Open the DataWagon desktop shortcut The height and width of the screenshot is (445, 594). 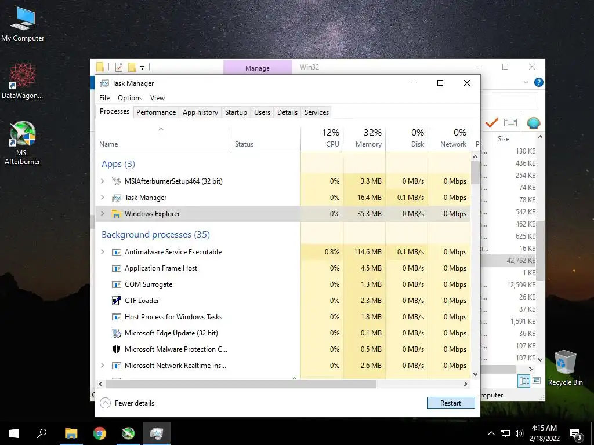click(x=23, y=81)
